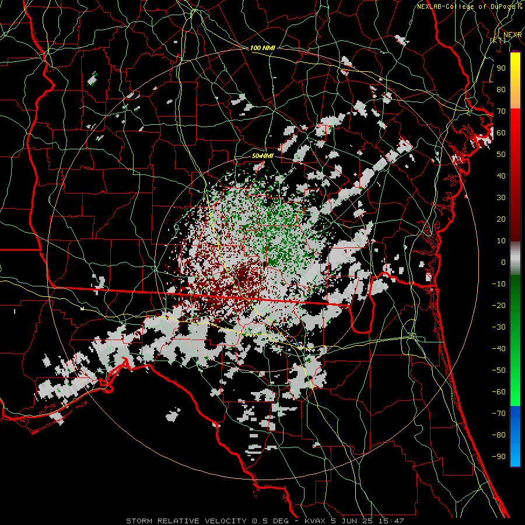Click the -80 value on the legend scale
The width and height of the screenshot is (525, 525).
point(499,435)
